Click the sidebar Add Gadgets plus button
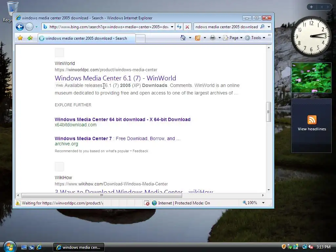This screenshot has height=252, width=336. pyautogui.click(x=311, y=7)
